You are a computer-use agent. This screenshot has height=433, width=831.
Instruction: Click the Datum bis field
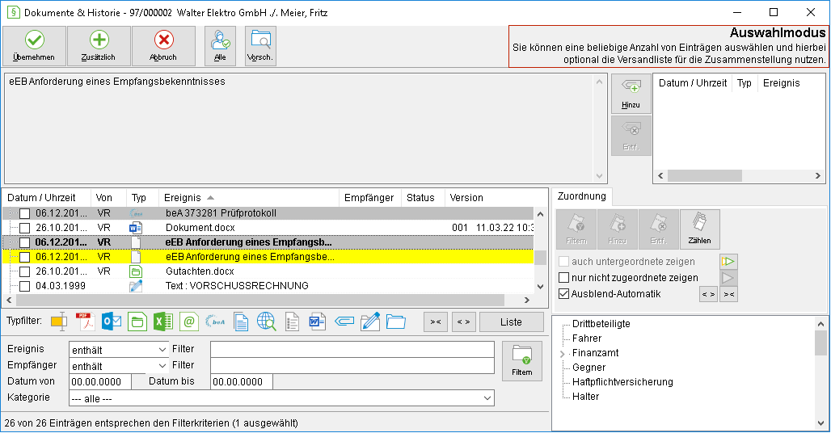[242, 381]
